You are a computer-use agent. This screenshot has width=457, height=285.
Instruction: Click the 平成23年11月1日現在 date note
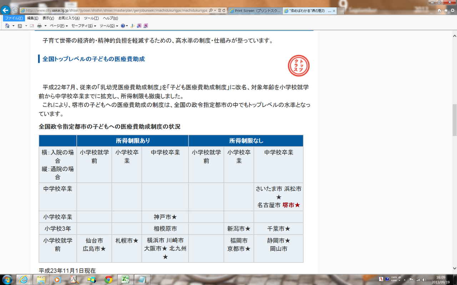click(x=67, y=271)
